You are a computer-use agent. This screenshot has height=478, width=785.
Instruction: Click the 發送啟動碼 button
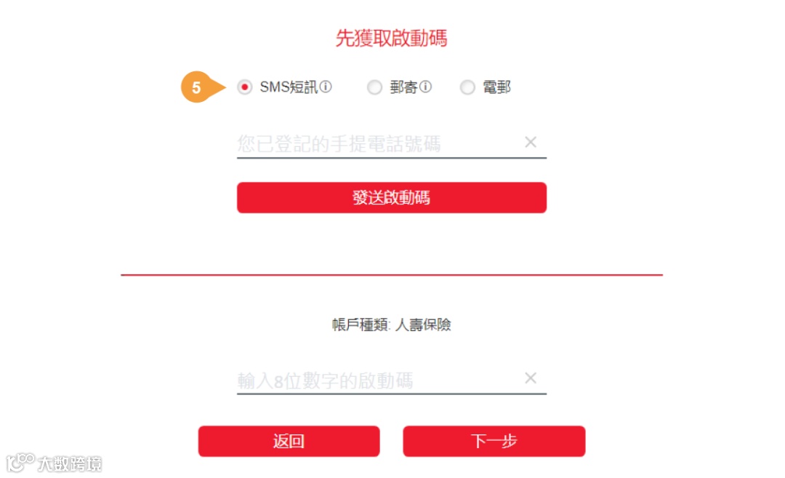[392, 197]
